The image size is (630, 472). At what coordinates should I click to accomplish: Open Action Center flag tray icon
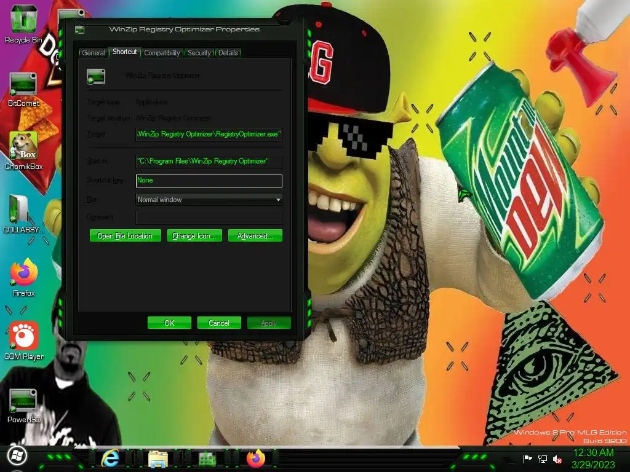[x=527, y=458]
